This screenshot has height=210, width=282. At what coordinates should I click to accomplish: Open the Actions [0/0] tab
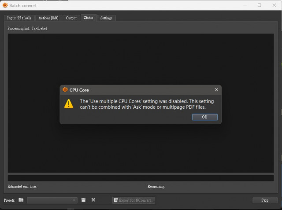(48, 18)
